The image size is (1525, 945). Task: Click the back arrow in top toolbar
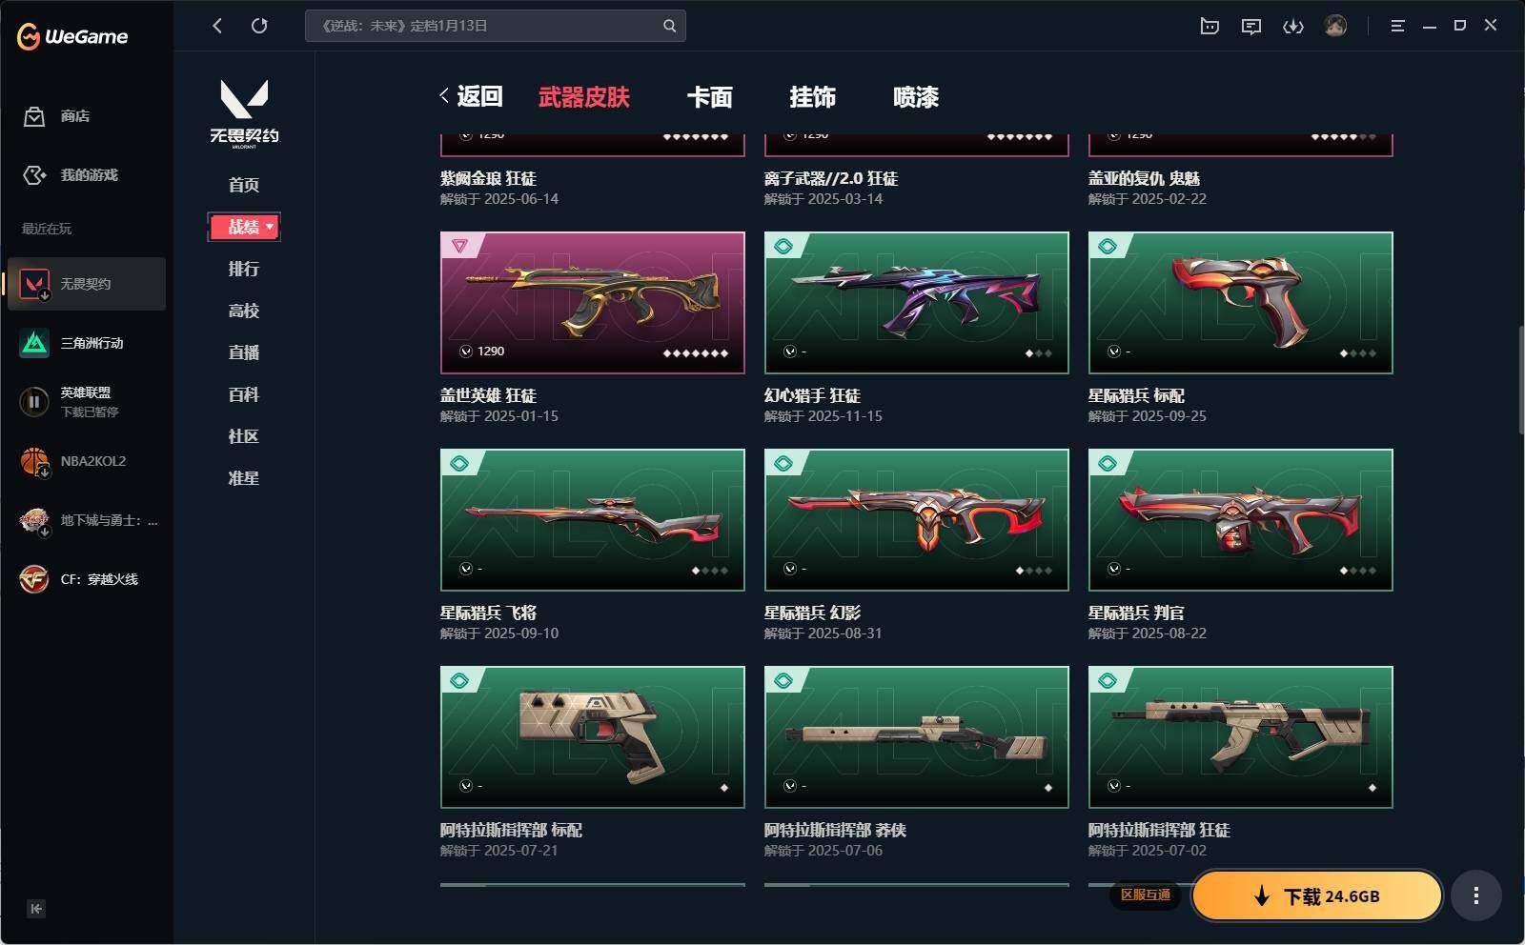(x=217, y=26)
